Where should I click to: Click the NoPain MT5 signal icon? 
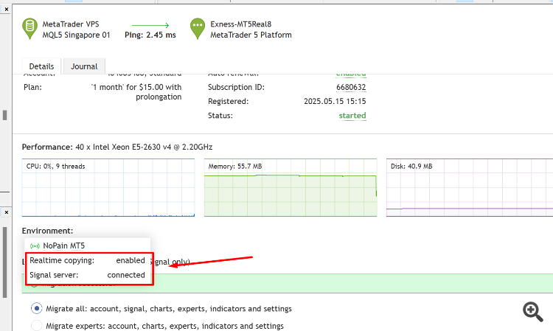pyautogui.click(x=35, y=246)
